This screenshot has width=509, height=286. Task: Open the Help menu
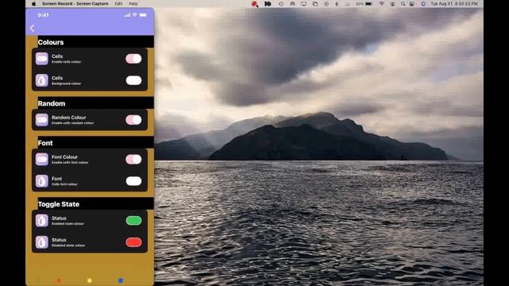pyautogui.click(x=133, y=4)
